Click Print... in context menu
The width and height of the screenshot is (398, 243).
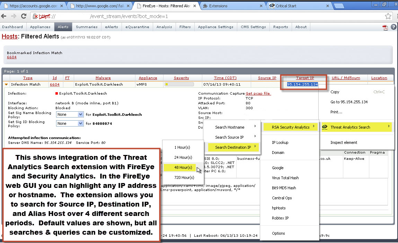point(336,112)
